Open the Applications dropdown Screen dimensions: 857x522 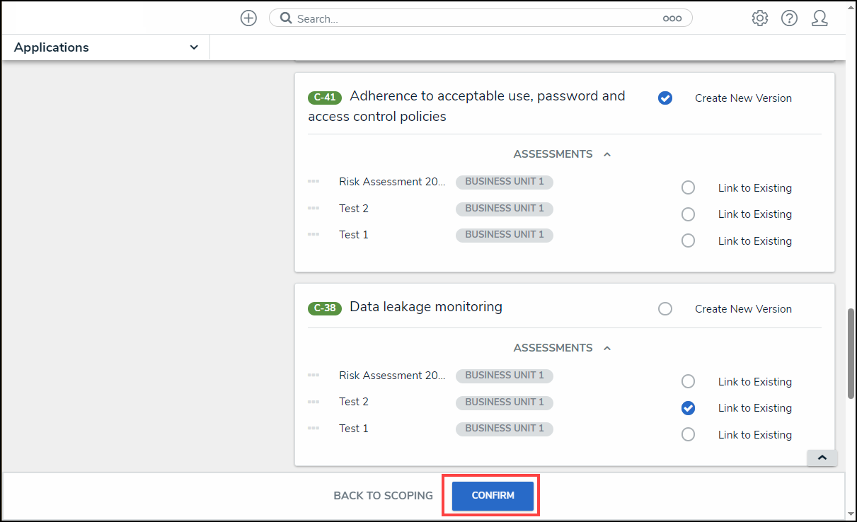click(106, 47)
